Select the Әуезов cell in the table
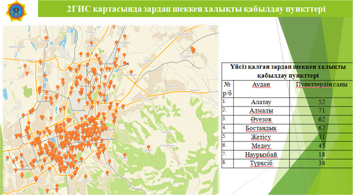 point(261,119)
